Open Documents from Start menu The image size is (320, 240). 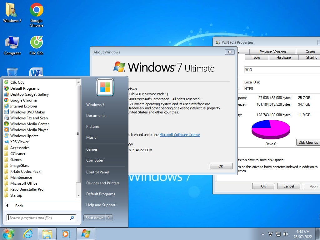(96, 116)
